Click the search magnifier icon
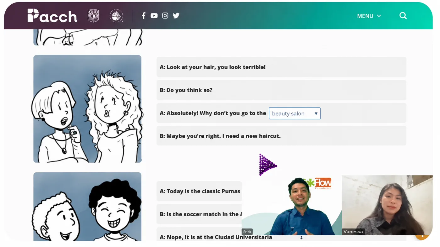Image resolution: width=440 pixels, height=247 pixels. coord(403,16)
